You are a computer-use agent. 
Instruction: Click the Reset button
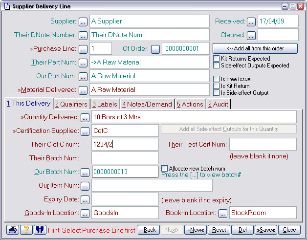point(219,230)
